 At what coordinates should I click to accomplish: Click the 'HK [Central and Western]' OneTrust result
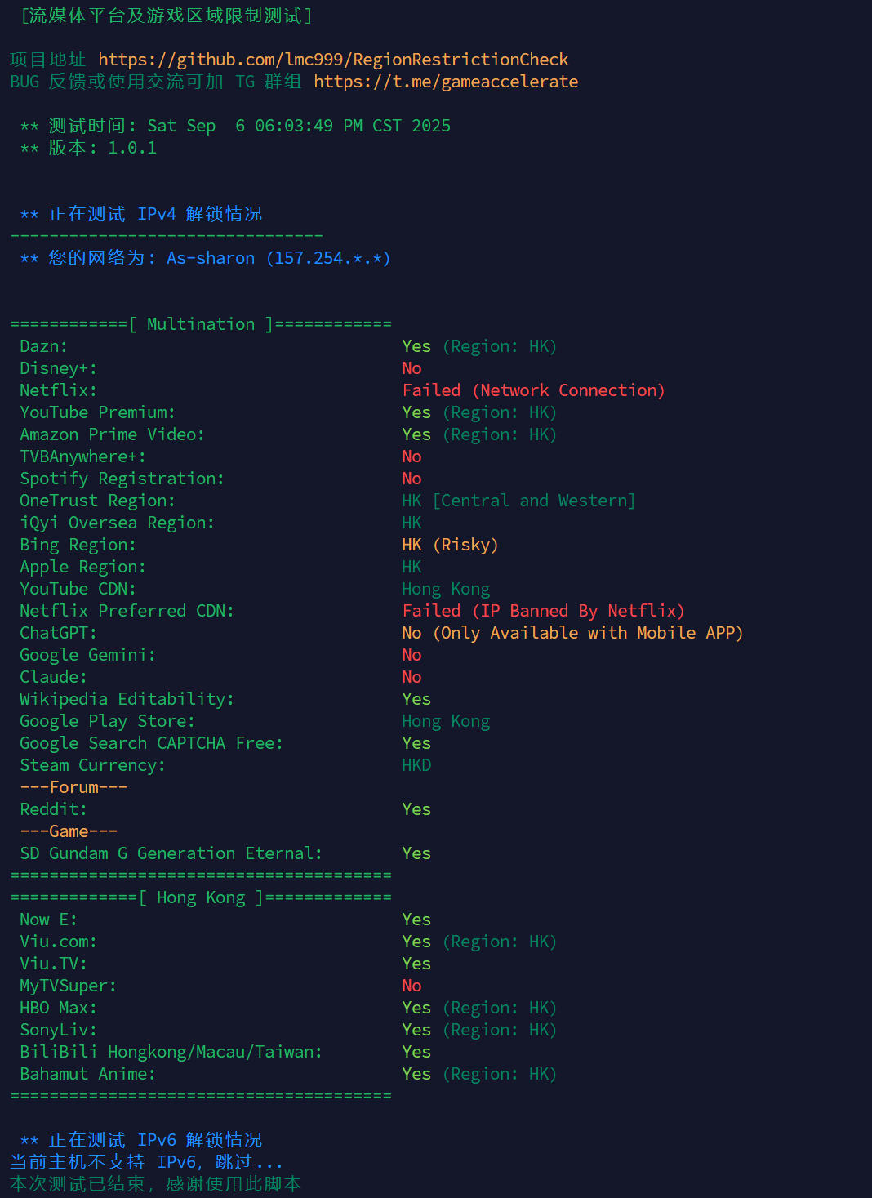click(518, 501)
